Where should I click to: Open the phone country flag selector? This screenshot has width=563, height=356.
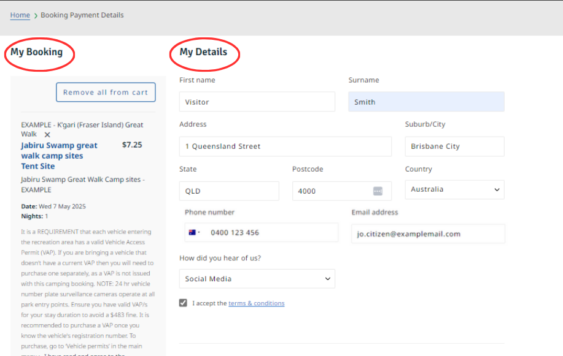[x=194, y=232]
